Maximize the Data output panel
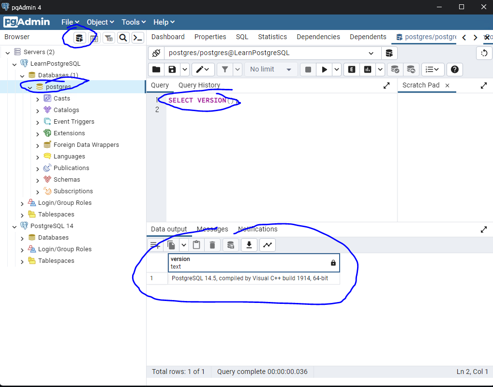Image resolution: width=493 pixels, height=387 pixels. [x=484, y=230]
